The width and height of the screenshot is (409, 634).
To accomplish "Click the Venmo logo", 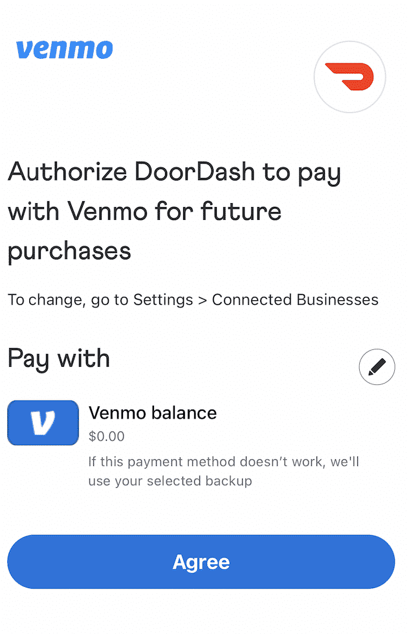I will pyautogui.click(x=63, y=49).
